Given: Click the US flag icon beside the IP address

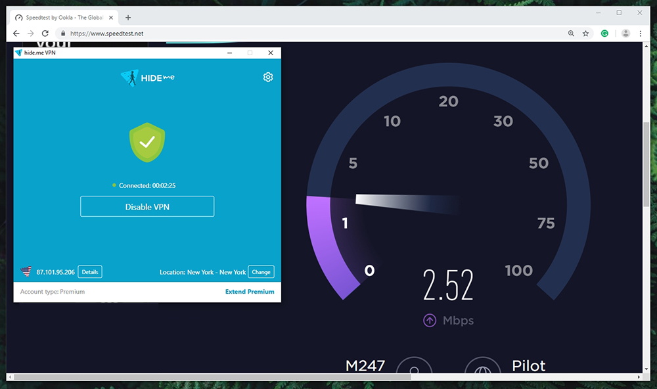Looking at the screenshot, I should [x=26, y=271].
